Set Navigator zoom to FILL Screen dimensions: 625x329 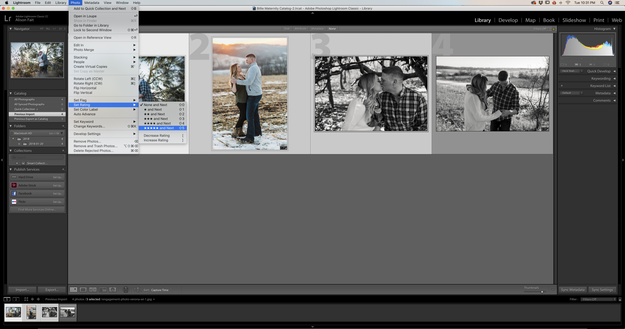[x=48, y=29]
